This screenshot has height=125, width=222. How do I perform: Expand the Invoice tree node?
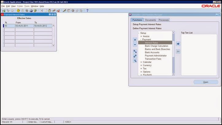pyautogui.click(x=141, y=36)
